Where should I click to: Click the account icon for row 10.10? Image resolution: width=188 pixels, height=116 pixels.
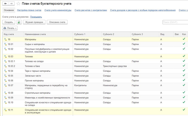(5, 102)
